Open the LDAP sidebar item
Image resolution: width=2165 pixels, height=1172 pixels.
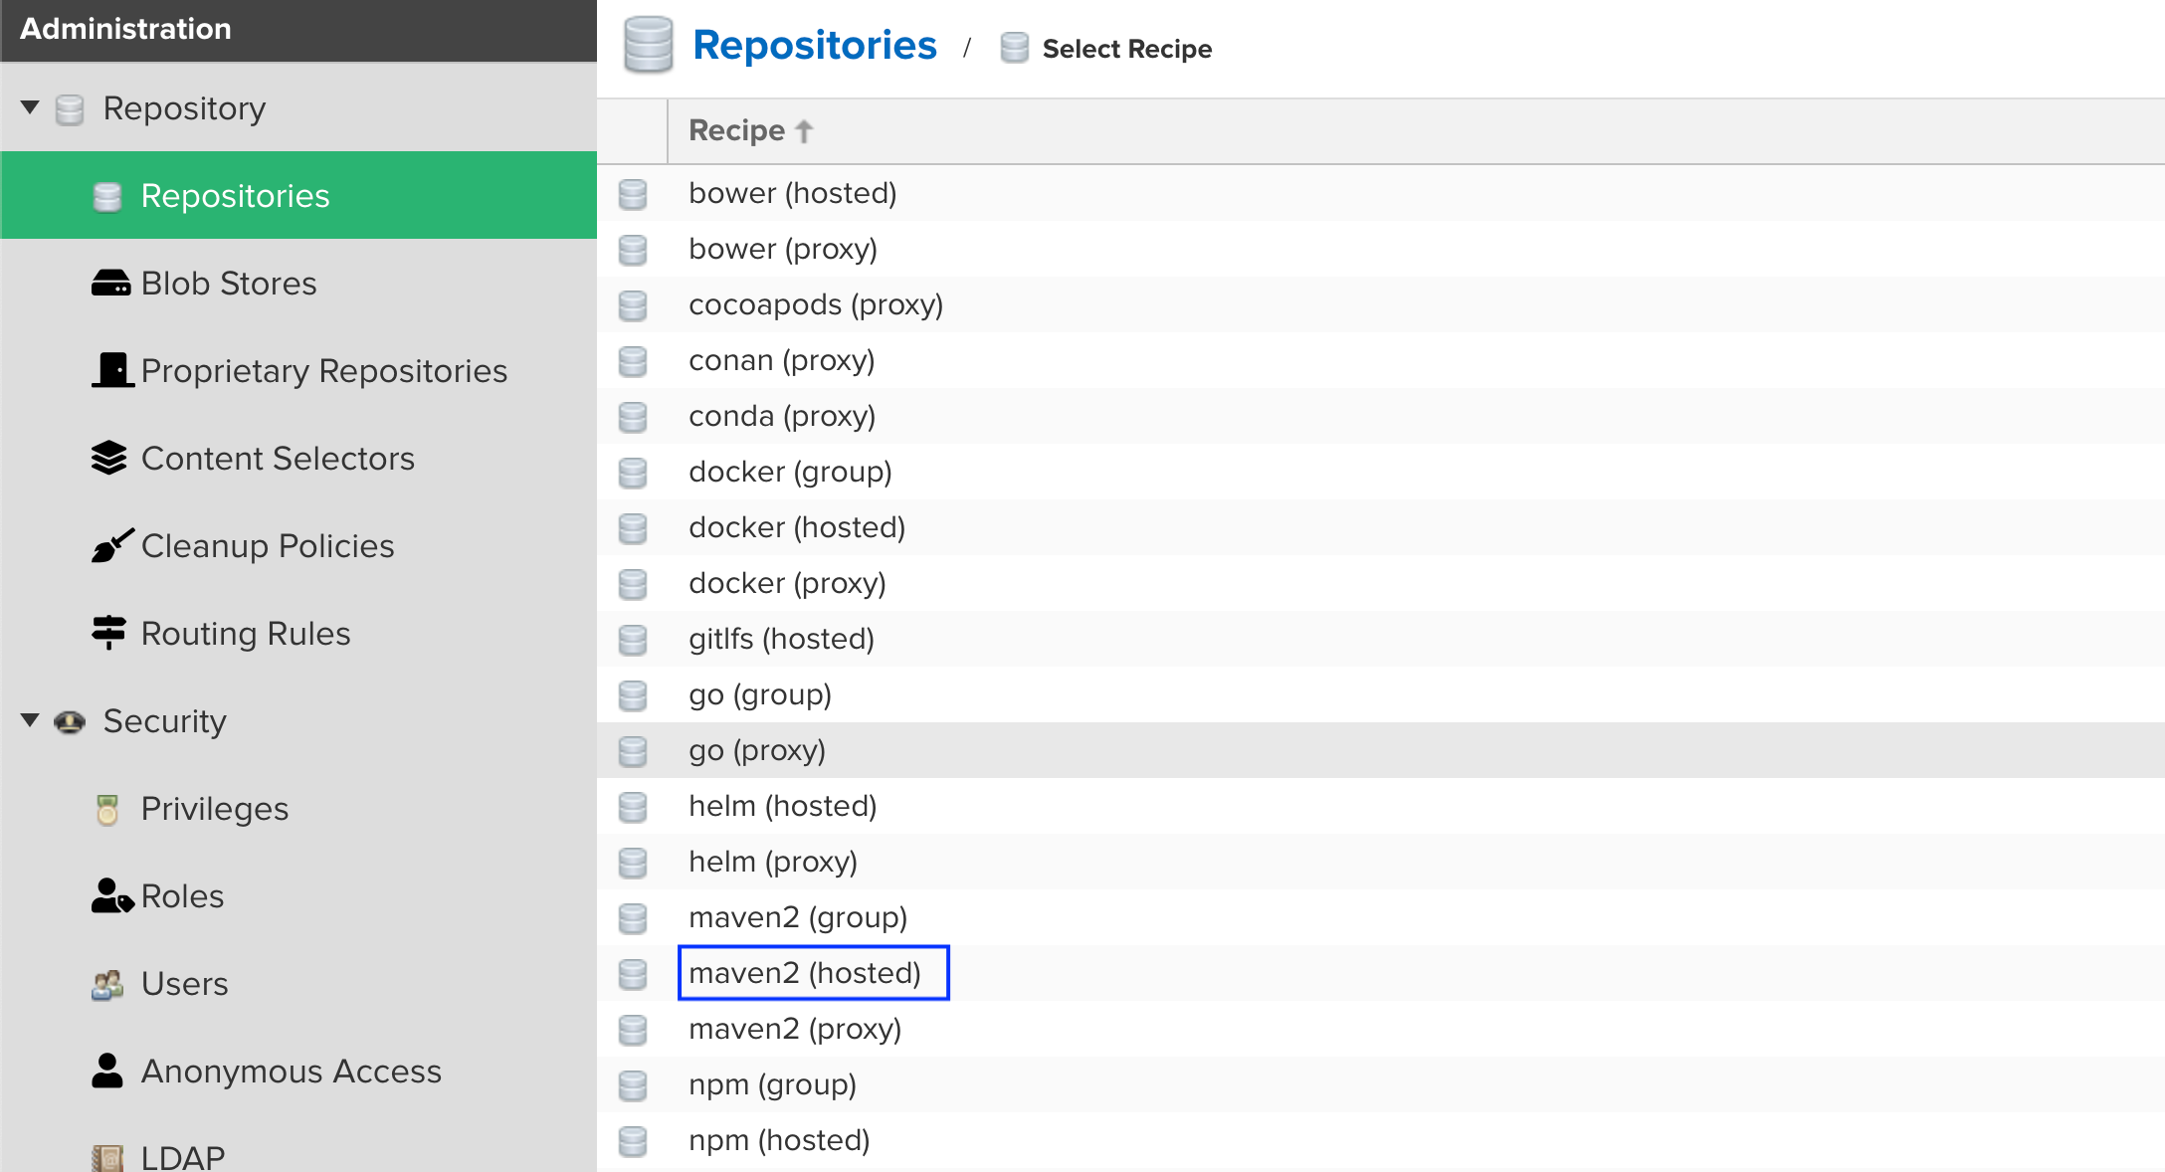(183, 1156)
